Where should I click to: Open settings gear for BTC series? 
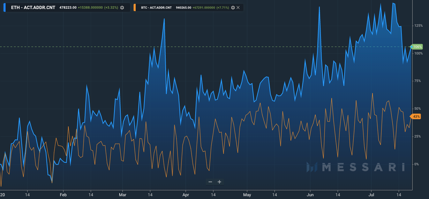pos(233,8)
